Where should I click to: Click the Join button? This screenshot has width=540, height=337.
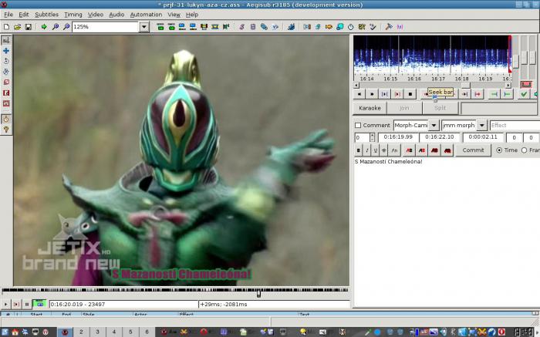404,108
